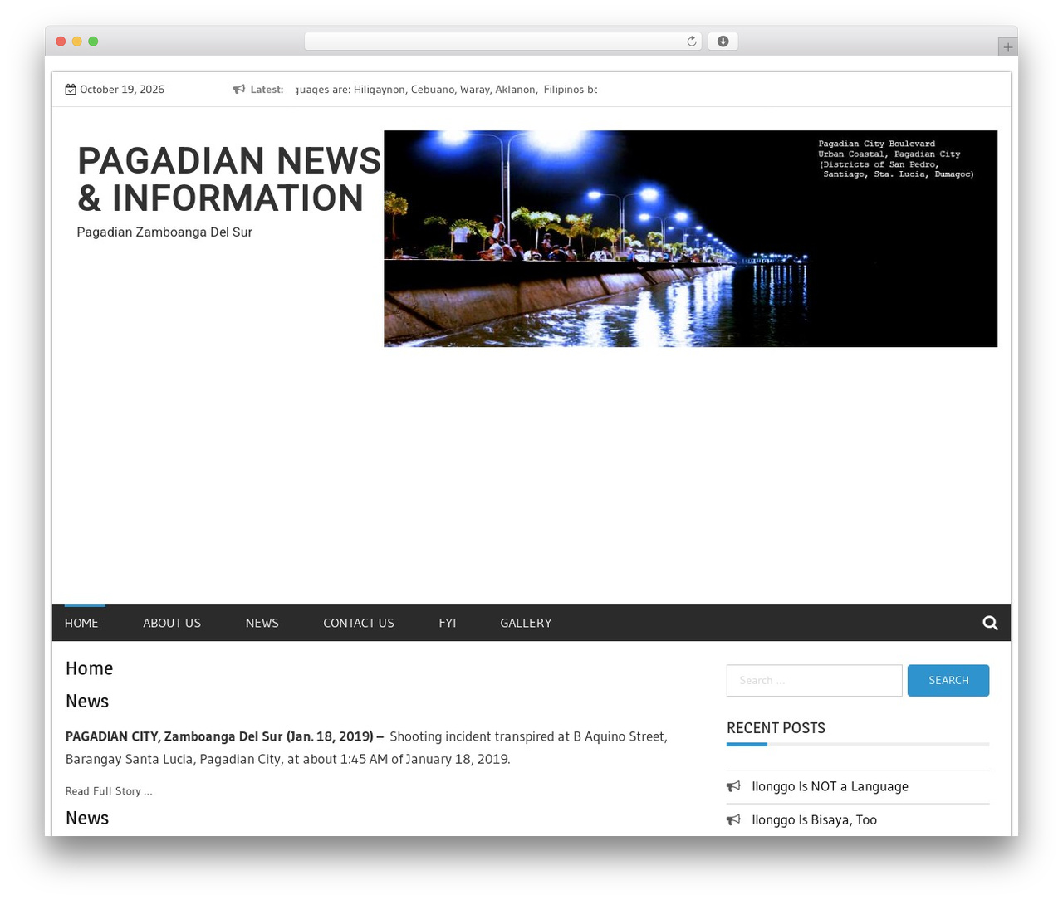Focus the sidebar Search input field

(814, 680)
